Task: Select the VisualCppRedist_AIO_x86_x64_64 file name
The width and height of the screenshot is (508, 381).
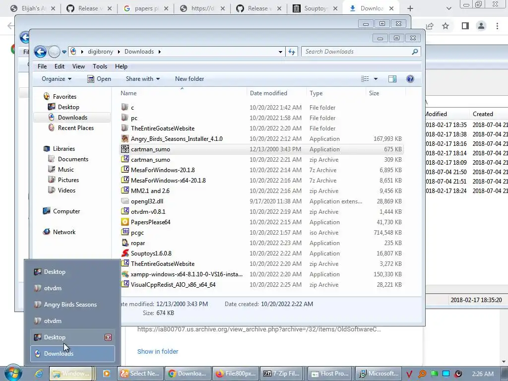Action: tap(173, 284)
